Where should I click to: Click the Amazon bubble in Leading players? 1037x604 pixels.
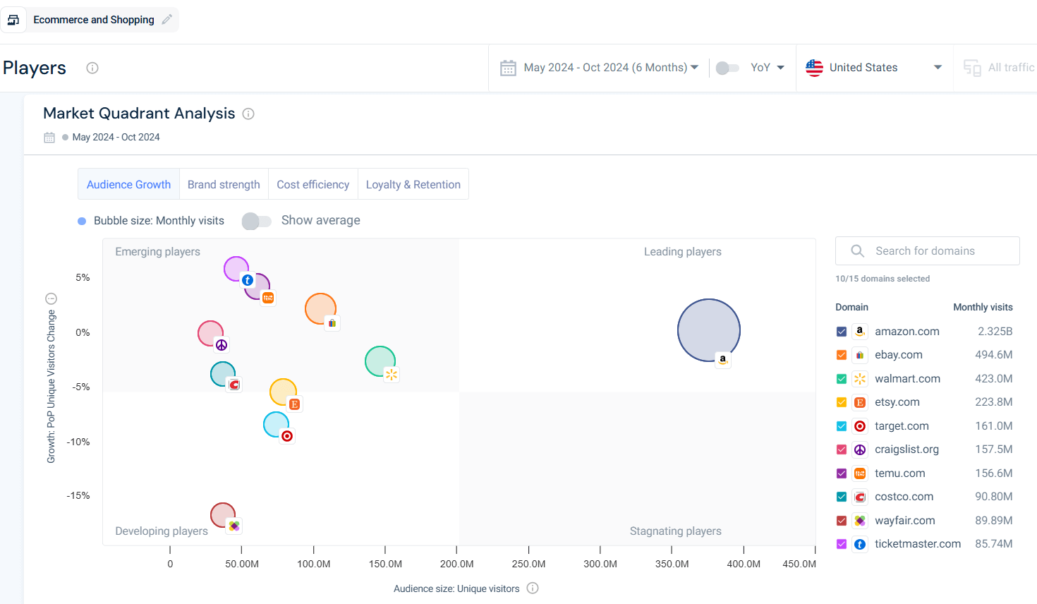point(709,330)
